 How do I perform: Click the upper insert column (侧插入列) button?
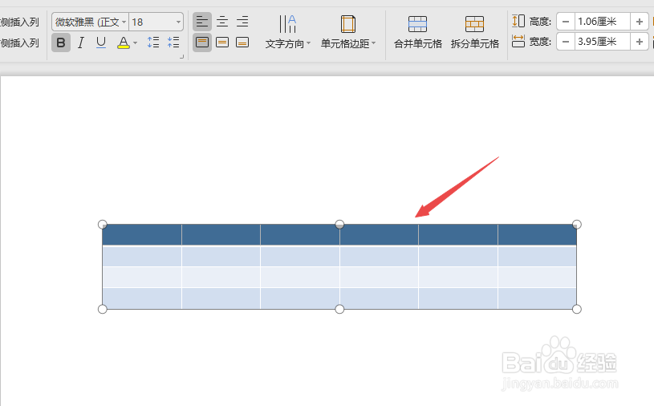click(x=19, y=22)
